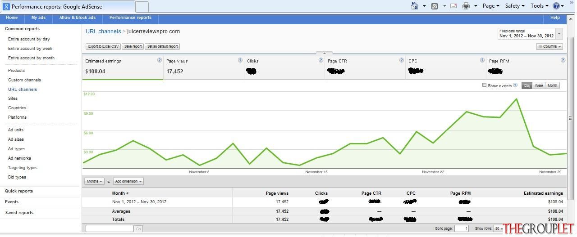
Task: Open the Columns dropdown
Action: click(550, 46)
